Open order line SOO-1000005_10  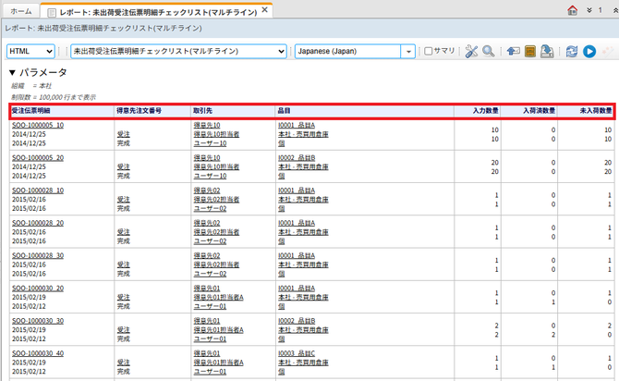coord(38,125)
